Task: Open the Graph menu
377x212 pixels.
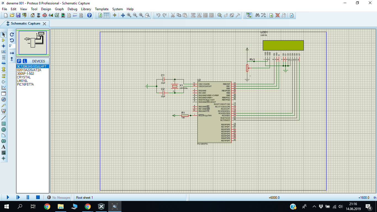Action: pos(59,9)
